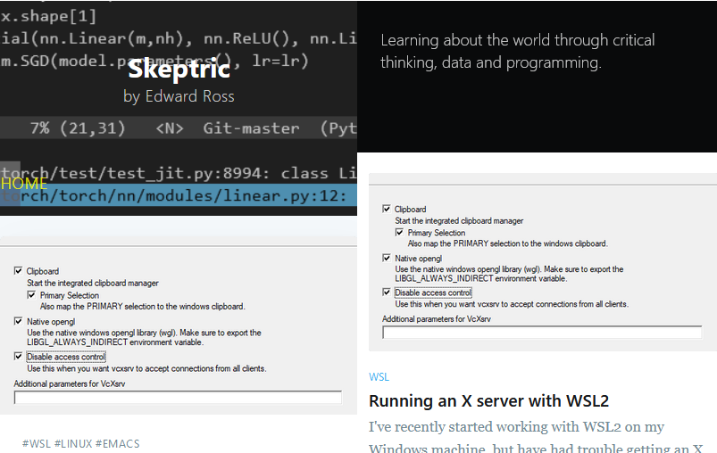
Task: Toggle Native opengl checkbox in the smaller post thumbnail
Action: tap(387, 259)
